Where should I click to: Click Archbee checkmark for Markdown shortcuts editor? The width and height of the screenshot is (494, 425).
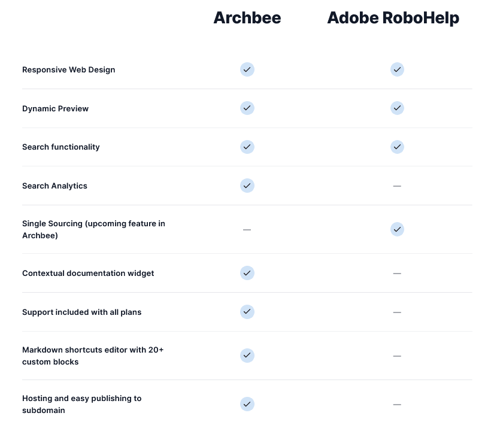click(x=247, y=356)
